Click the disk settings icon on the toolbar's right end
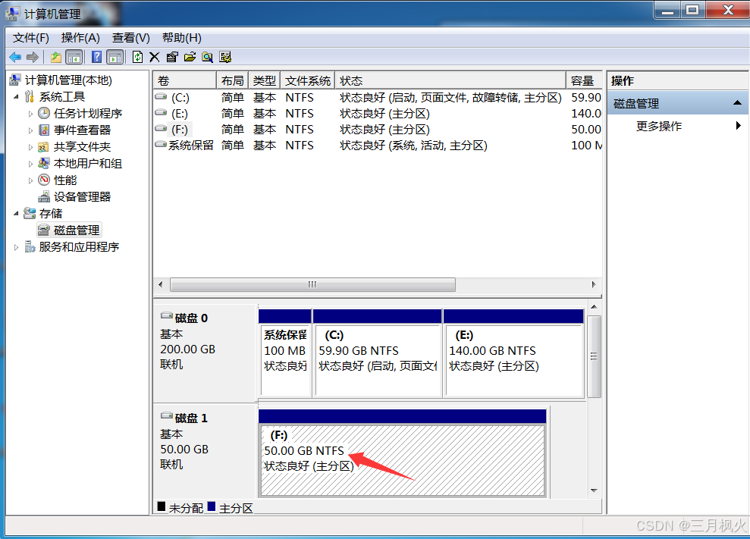This screenshot has height=539, width=750. point(225,58)
